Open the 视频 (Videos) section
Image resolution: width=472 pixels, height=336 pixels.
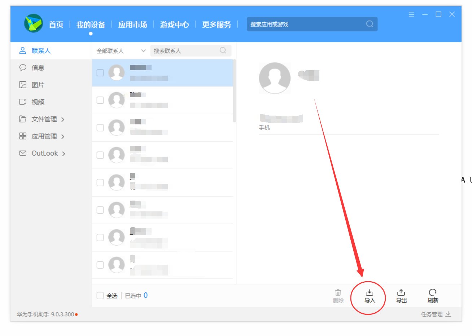pos(38,102)
